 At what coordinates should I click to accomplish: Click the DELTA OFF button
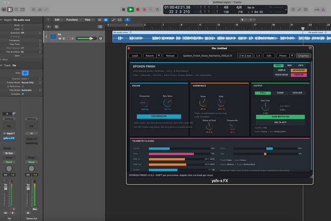point(281,122)
